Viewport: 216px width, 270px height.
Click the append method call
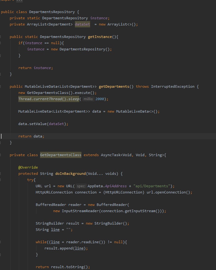[x=66, y=248]
